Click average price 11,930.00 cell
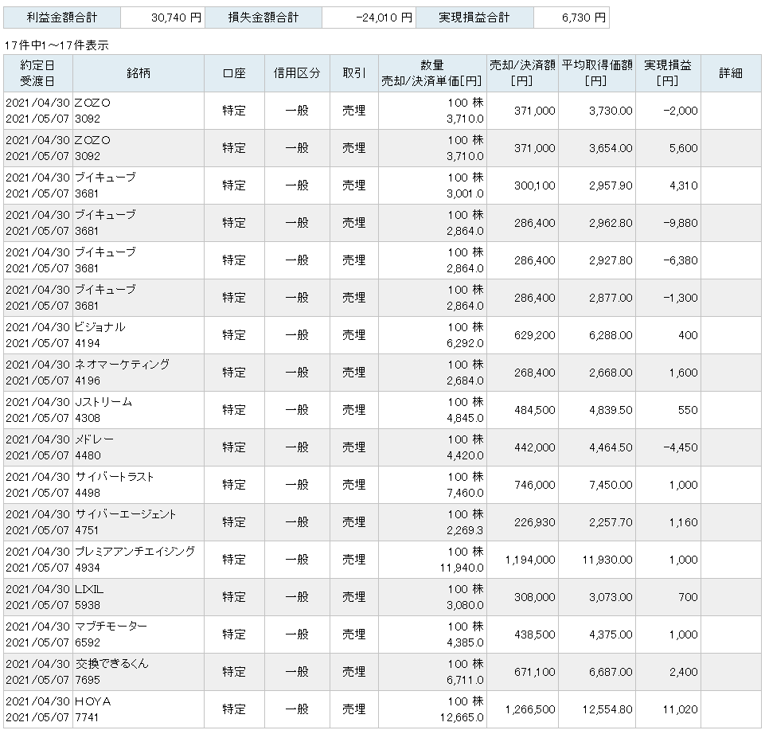This screenshot has width=765, height=734. [x=597, y=560]
